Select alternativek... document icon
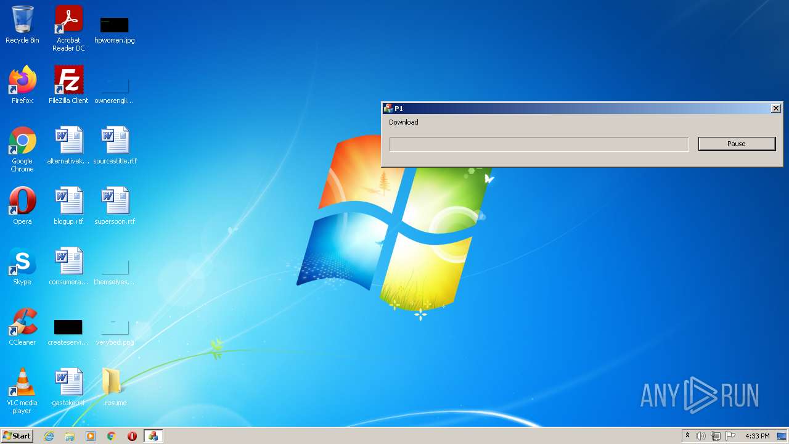Viewport: 789px width, 444px height. (x=68, y=146)
